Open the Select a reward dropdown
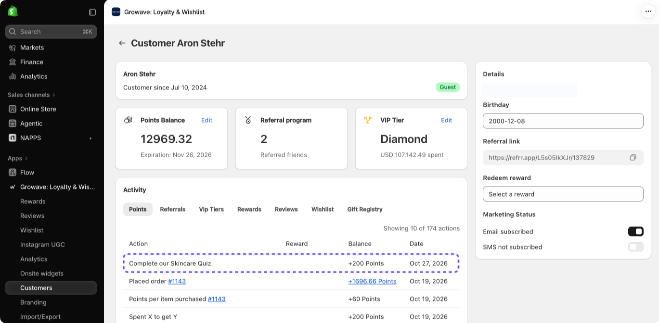This screenshot has height=323, width=659. coord(563,194)
